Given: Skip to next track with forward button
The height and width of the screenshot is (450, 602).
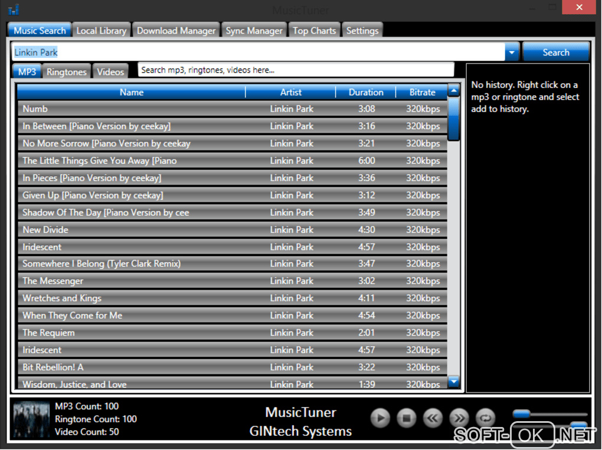Looking at the screenshot, I should (459, 418).
